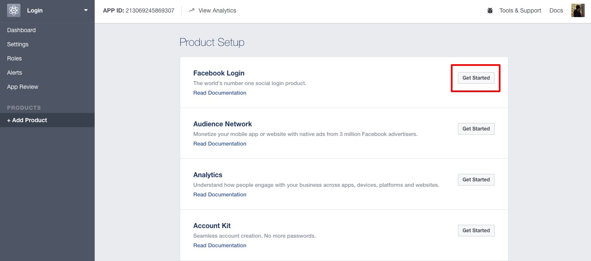Click "The world's number one social login product." text

[x=250, y=83]
